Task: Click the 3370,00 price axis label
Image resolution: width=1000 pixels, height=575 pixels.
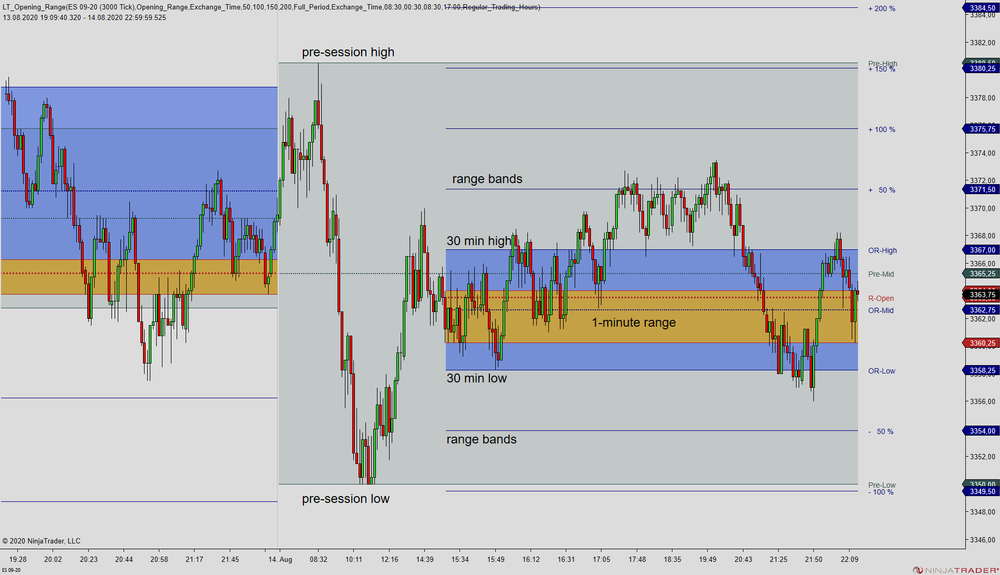Action: (x=982, y=208)
